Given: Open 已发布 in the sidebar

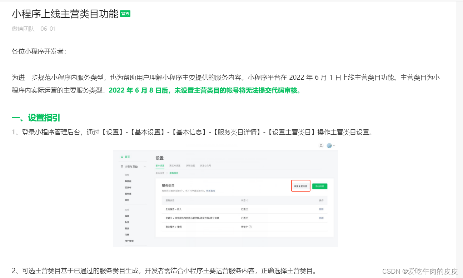Looking at the screenshot, I should (x=128, y=188).
